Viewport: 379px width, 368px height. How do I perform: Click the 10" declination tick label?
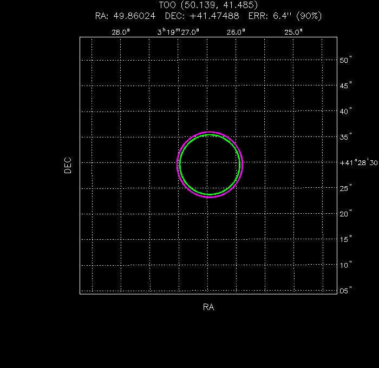345,265
